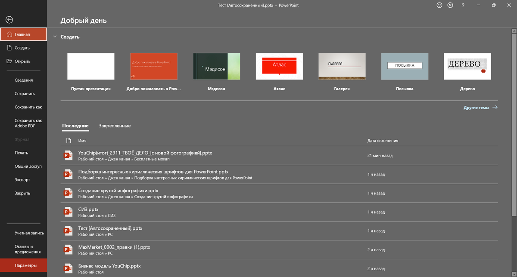Click path 'Рабочий стол » СИЗ'
The image size is (517, 277).
point(97,215)
